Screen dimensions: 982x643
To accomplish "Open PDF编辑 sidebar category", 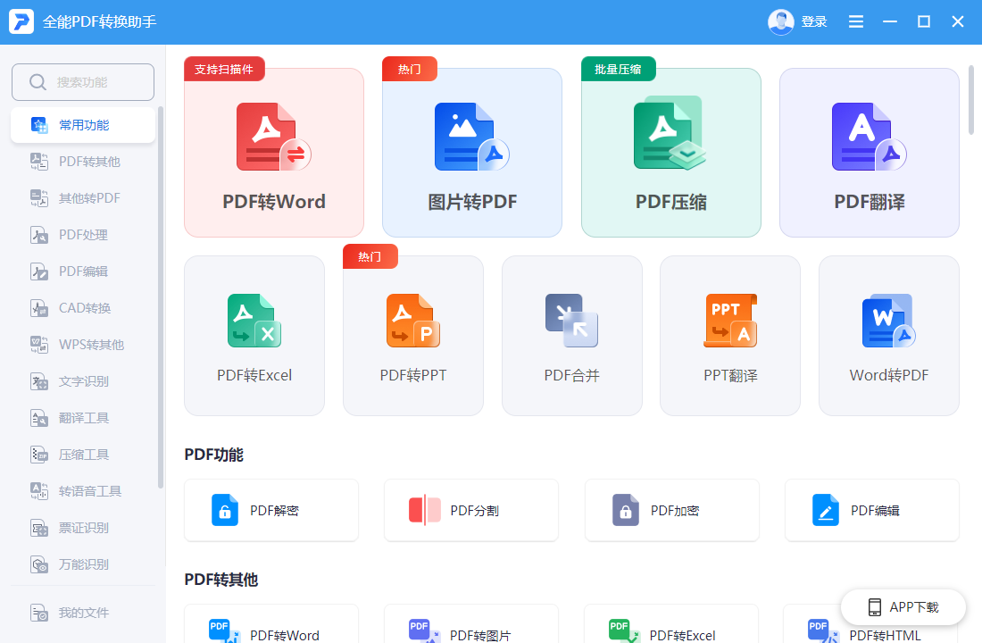I will 83,271.
